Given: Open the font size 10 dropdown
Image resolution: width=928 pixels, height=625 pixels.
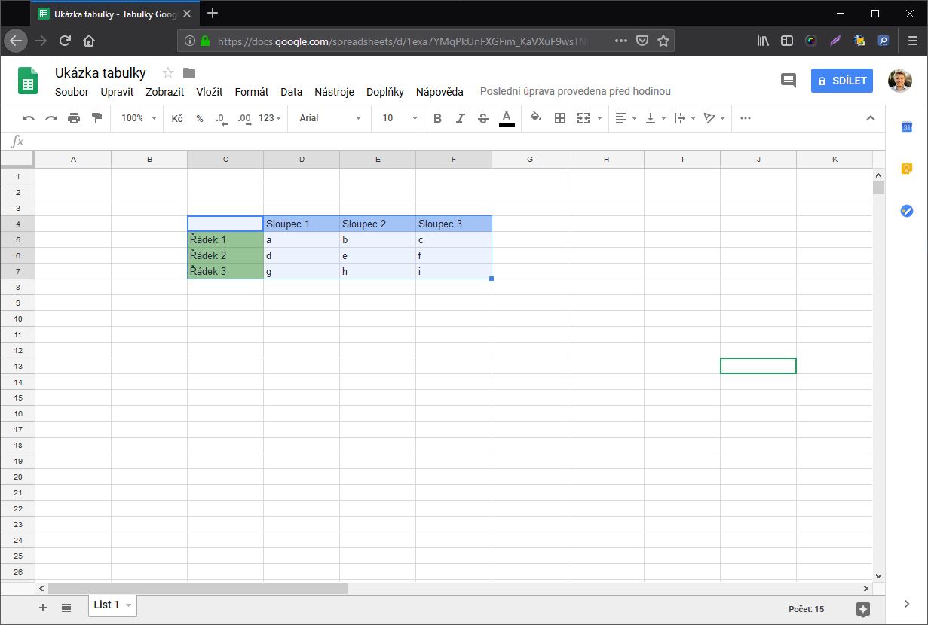Looking at the screenshot, I should pos(399,118).
